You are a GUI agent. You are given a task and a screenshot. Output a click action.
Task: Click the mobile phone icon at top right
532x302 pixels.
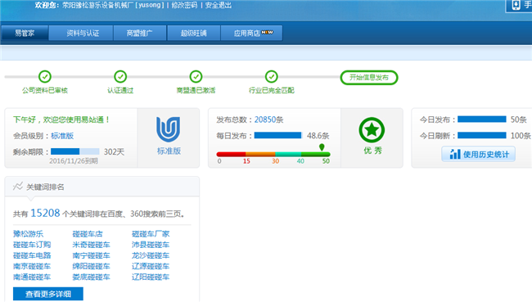click(x=516, y=5)
